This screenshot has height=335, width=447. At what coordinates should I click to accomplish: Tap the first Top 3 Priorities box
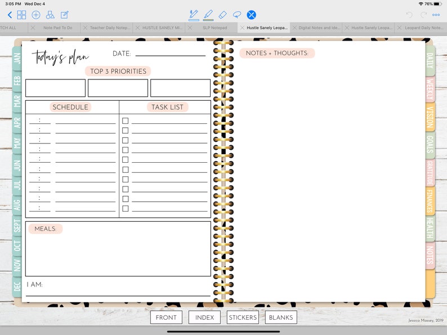(x=55, y=88)
